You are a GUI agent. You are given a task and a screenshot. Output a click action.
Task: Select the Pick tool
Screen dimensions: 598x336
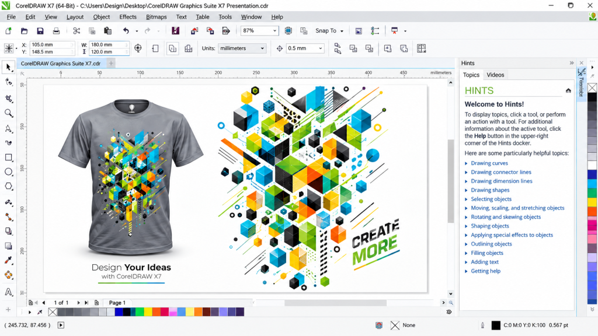point(8,68)
